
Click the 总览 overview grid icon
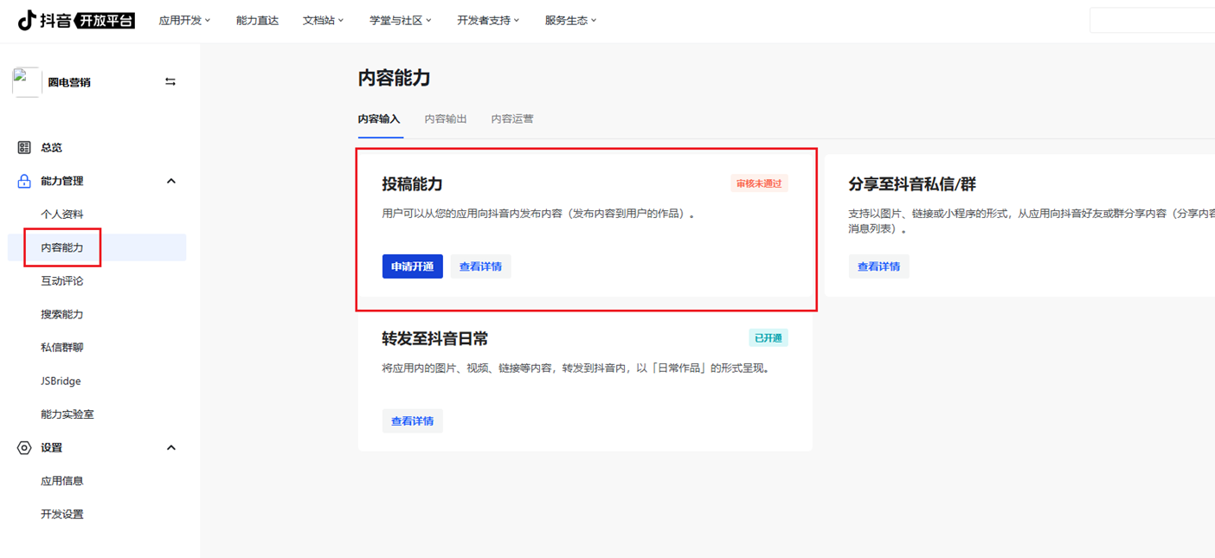24,147
